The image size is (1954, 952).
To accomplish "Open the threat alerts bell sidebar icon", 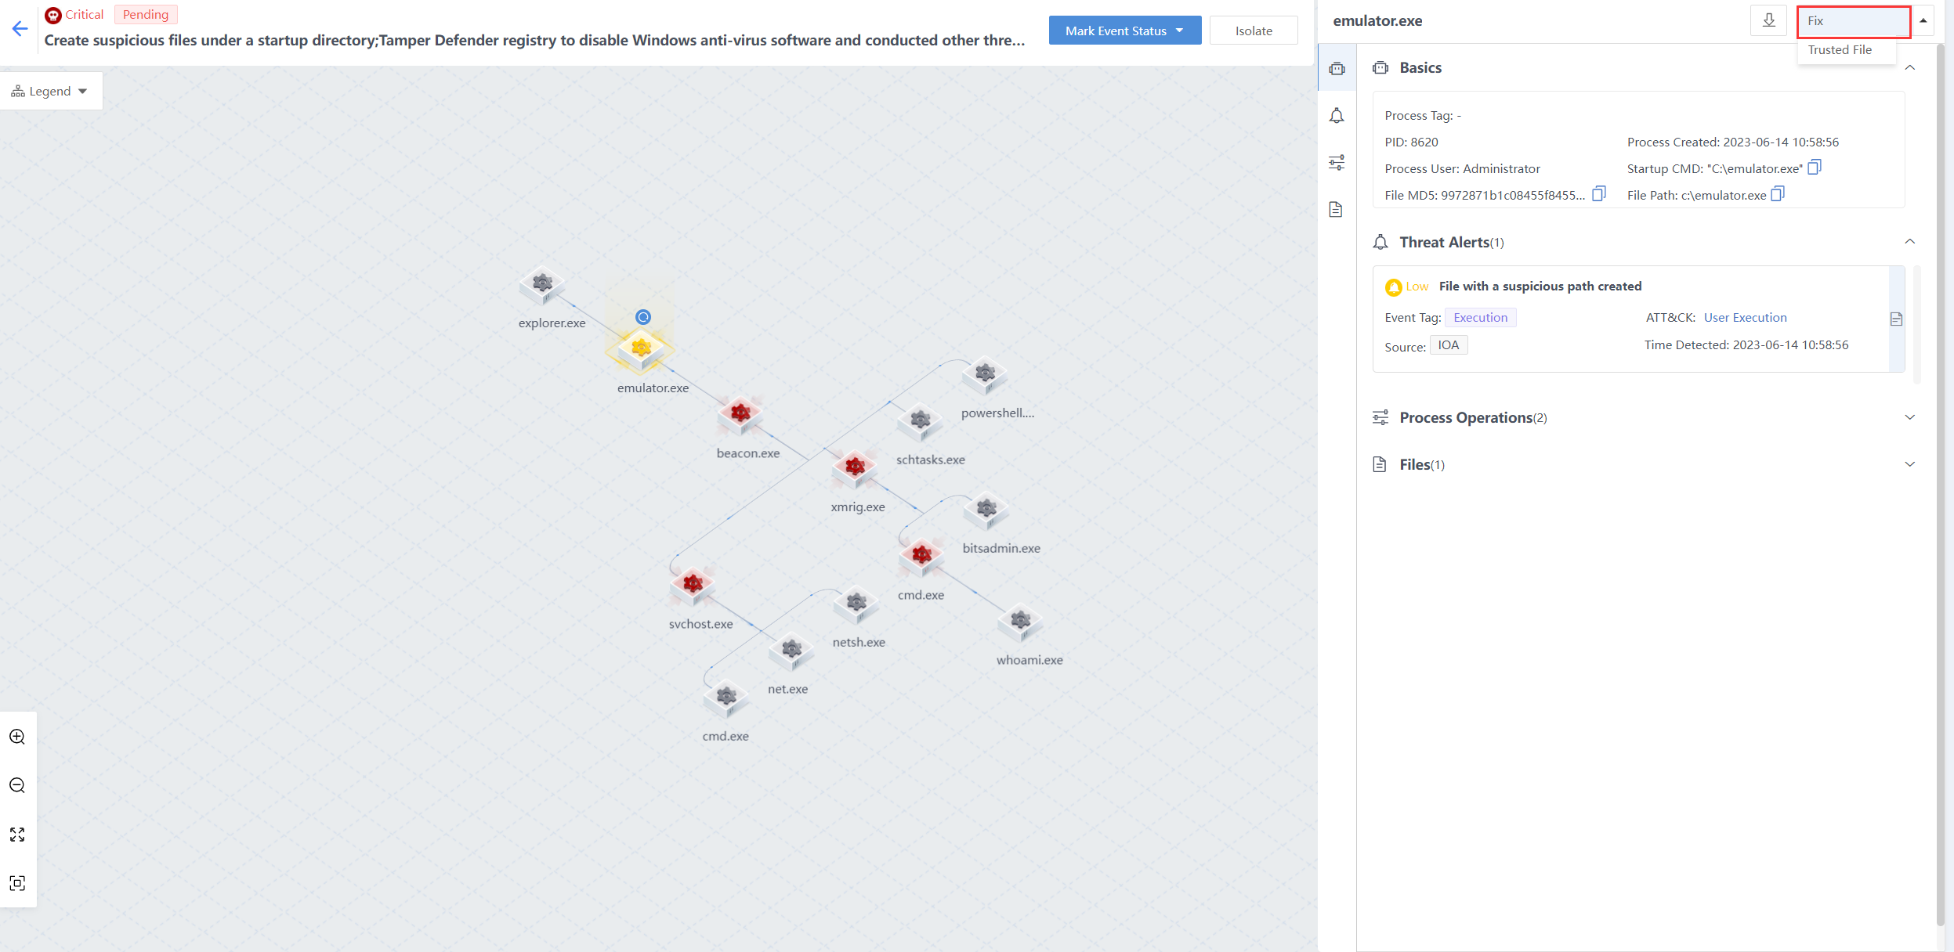I will point(1337,116).
